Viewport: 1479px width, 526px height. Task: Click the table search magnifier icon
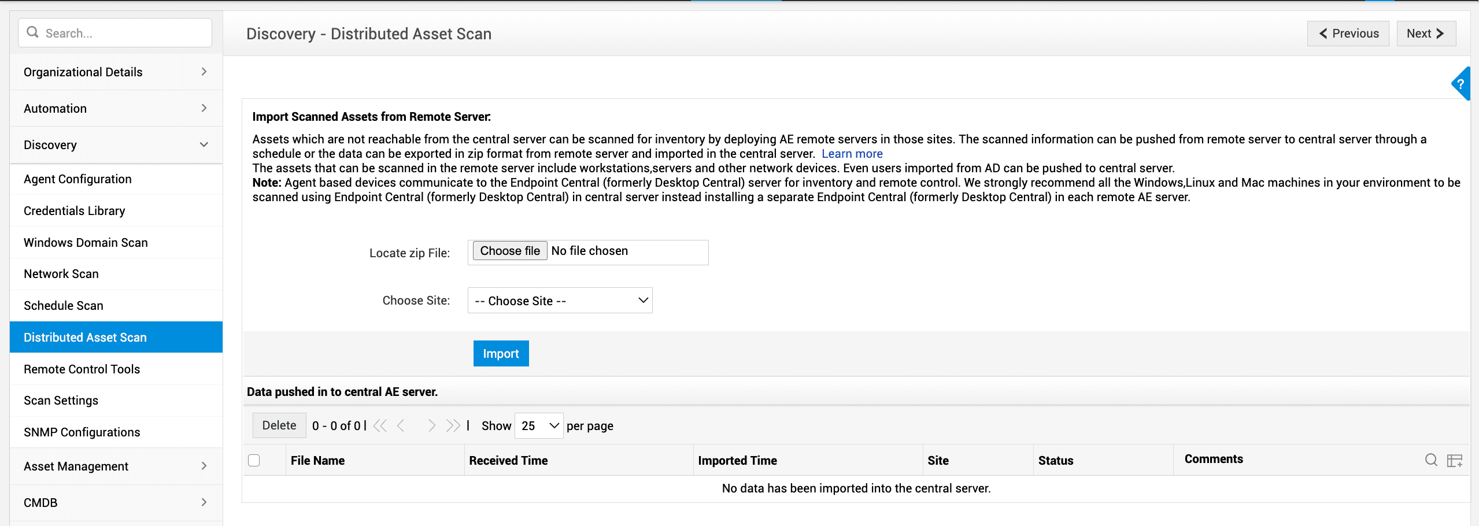click(1431, 460)
